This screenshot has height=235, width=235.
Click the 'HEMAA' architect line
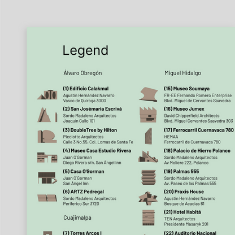171,137
